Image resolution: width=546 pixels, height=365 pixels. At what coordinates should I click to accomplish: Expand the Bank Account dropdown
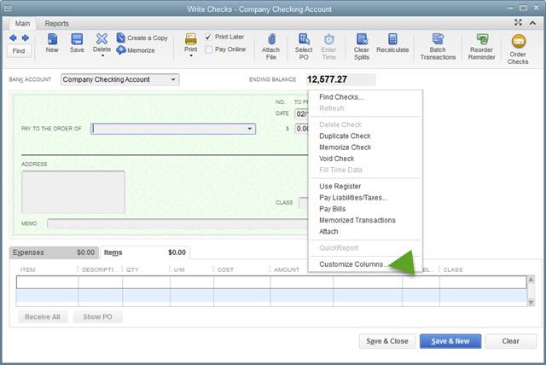tap(174, 80)
